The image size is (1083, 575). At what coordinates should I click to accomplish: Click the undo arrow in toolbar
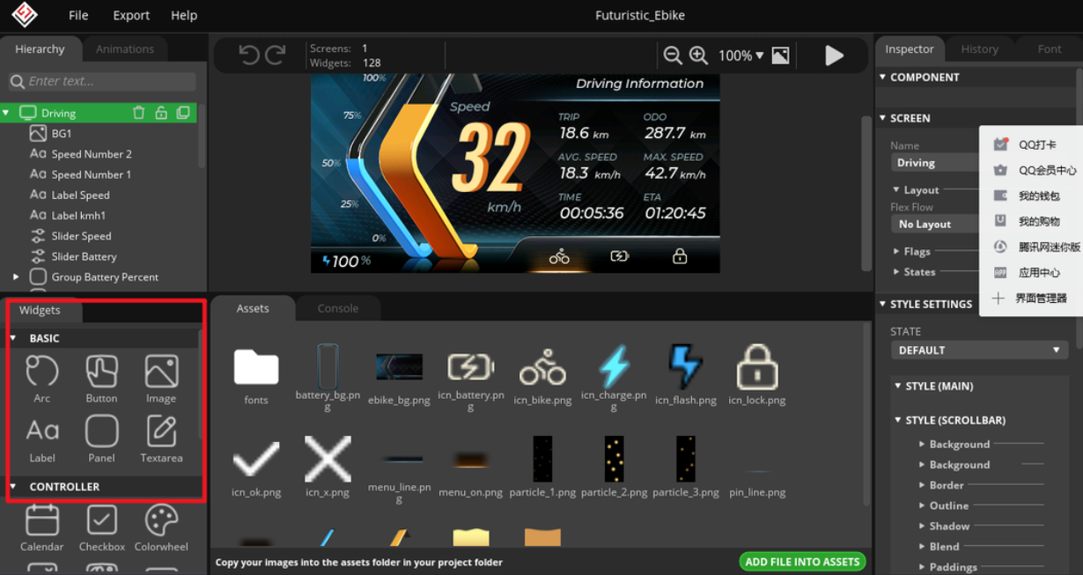[249, 55]
